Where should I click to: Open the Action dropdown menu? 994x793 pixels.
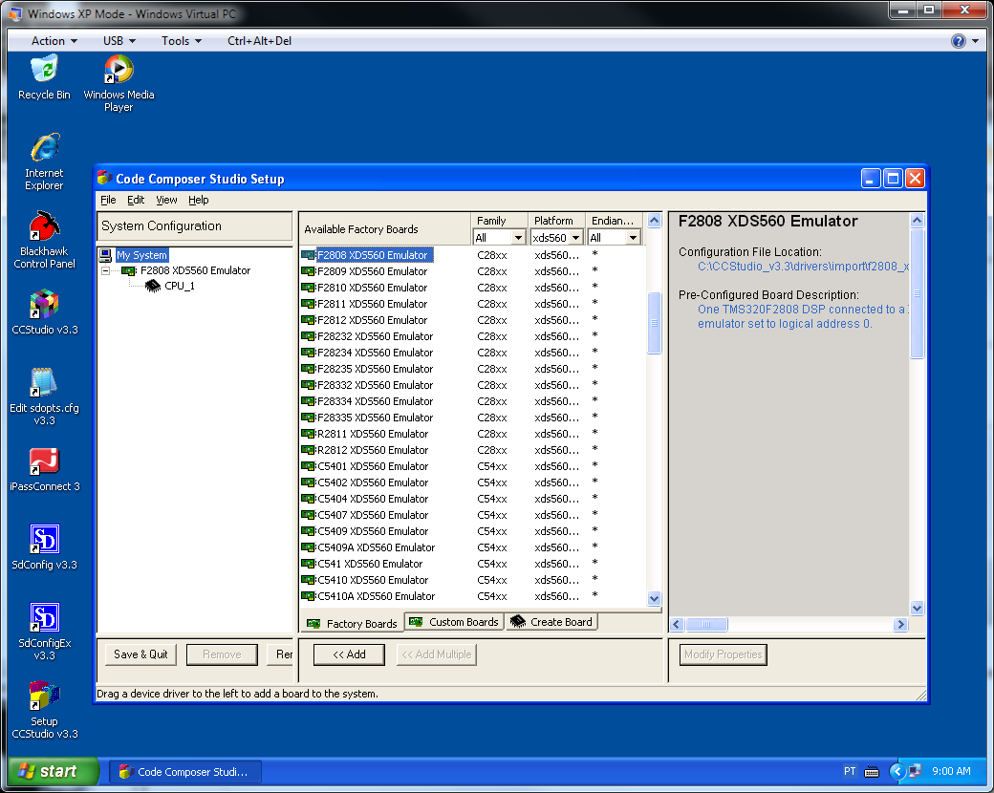[x=54, y=41]
